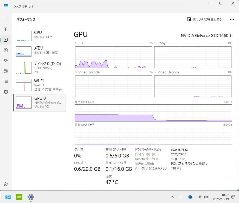
Task: Select the Details list icon
Action: click(x=6, y=81)
